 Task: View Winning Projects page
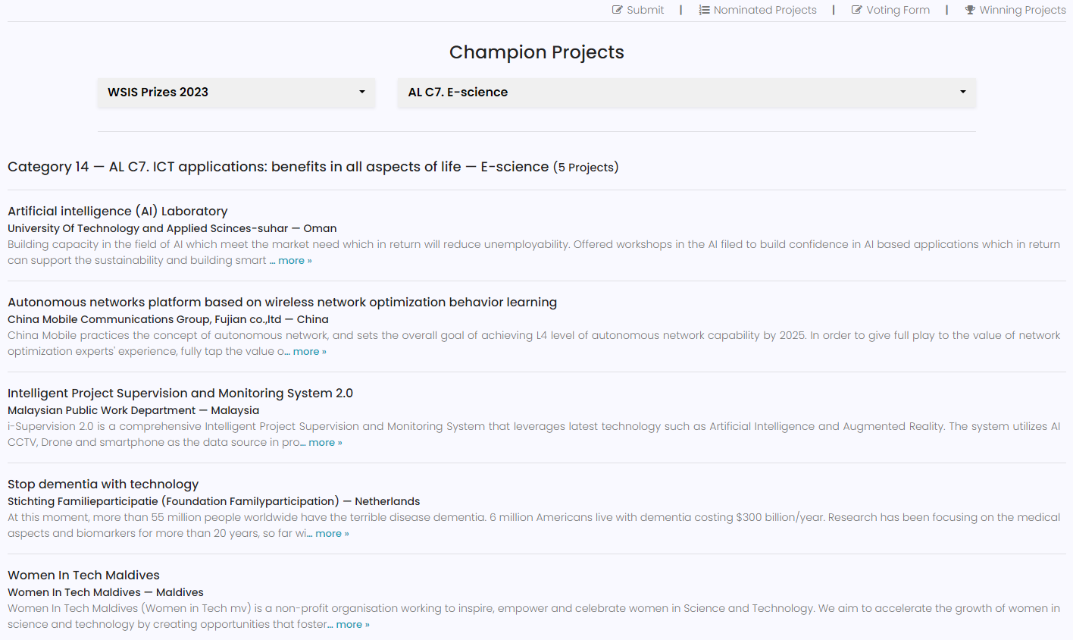[1015, 10]
